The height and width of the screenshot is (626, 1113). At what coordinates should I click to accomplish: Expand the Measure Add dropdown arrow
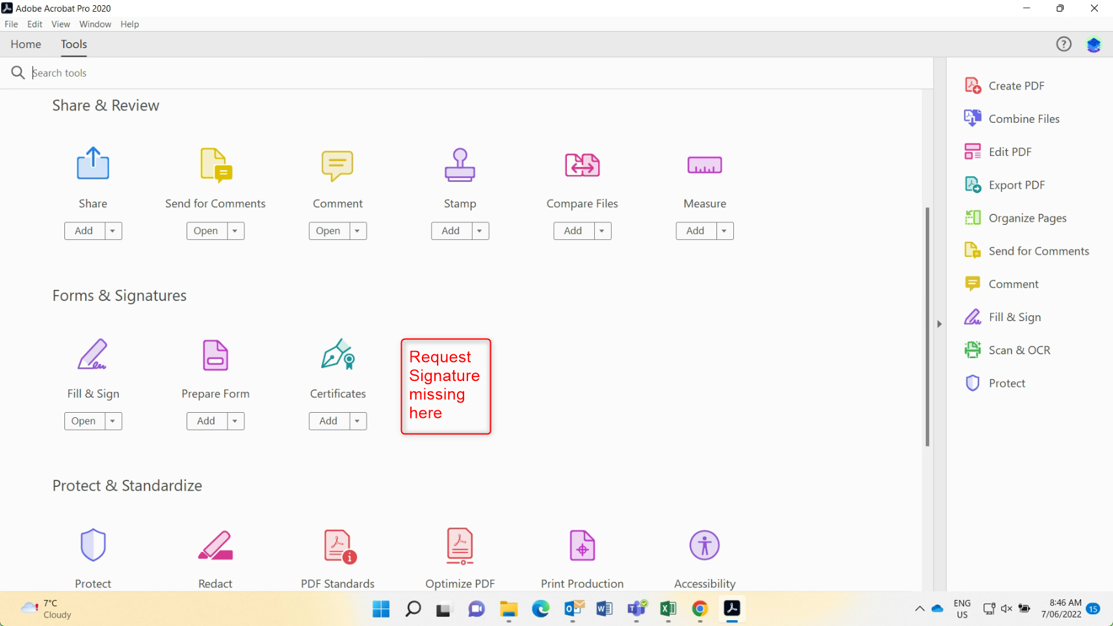(724, 231)
